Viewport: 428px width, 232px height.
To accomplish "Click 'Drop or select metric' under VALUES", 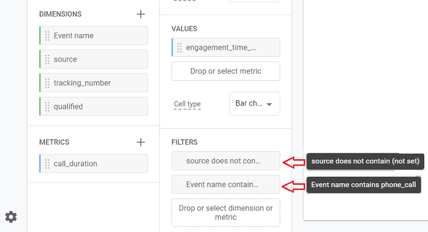I will [x=225, y=71].
